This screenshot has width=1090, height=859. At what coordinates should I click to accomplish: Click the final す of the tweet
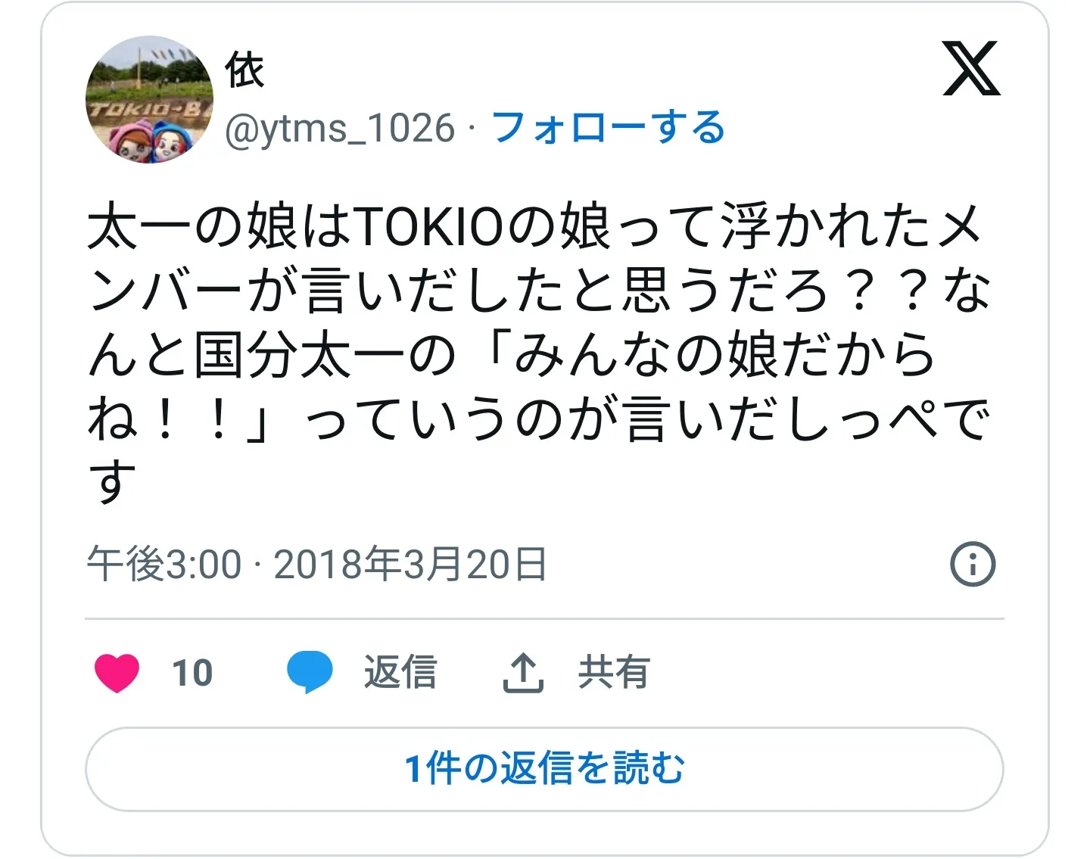coord(111,481)
